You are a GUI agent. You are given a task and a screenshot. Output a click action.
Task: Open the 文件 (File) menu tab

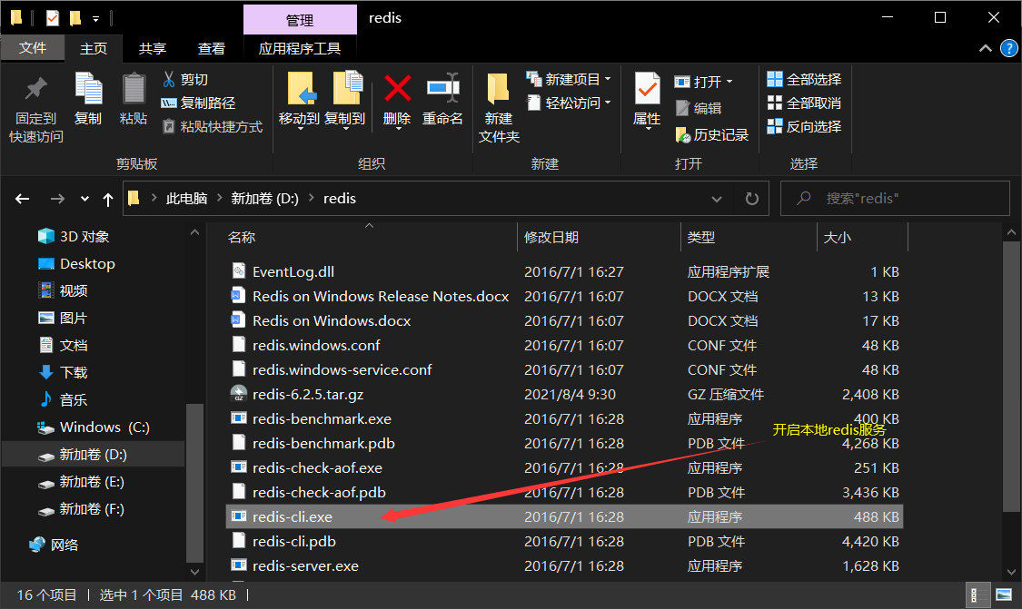click(x=33, y=48)
